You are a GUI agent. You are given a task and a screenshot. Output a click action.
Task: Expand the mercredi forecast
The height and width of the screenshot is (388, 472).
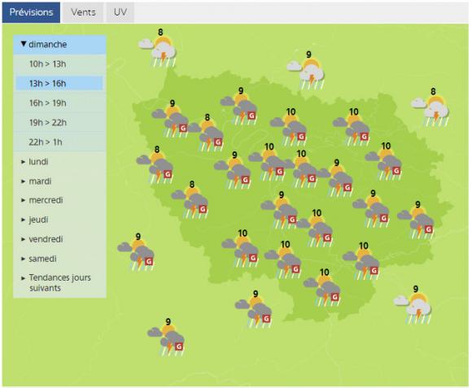point(59,200)
